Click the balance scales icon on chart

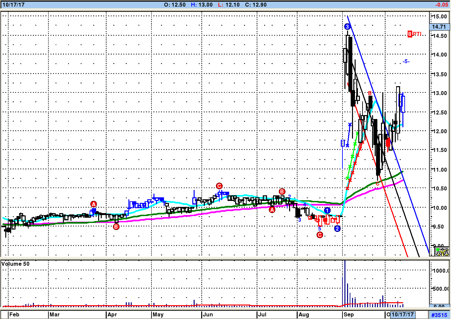point(442,252)
